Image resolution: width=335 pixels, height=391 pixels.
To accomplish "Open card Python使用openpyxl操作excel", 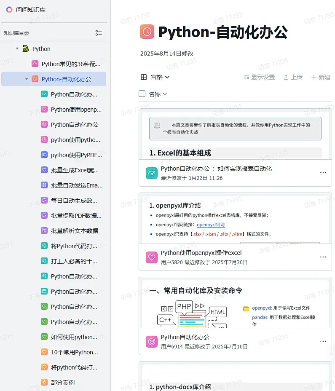I will 201,253.
